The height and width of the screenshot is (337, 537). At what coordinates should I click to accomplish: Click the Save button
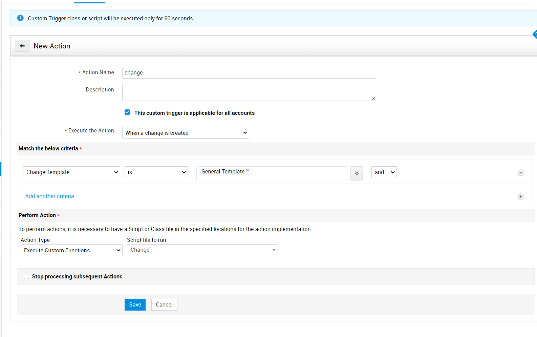tap(135, 304)
